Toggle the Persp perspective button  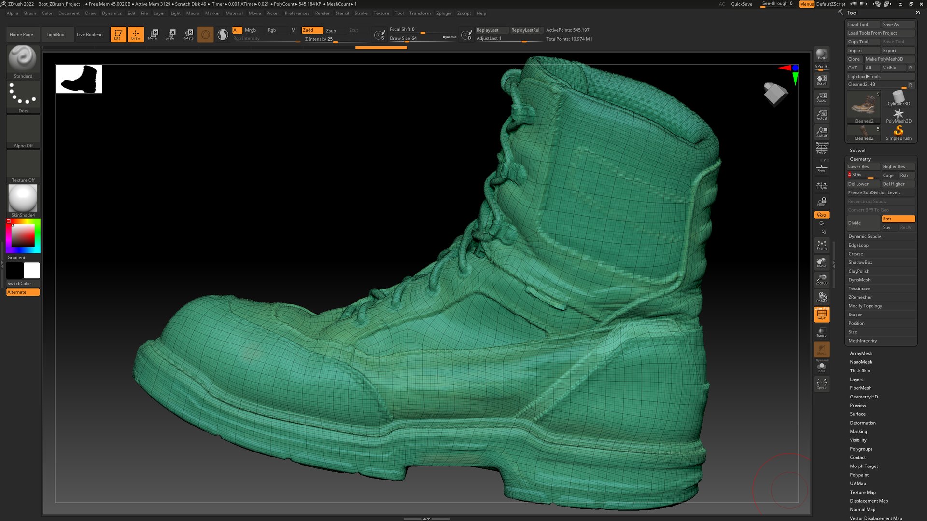[x=821, y=149]
